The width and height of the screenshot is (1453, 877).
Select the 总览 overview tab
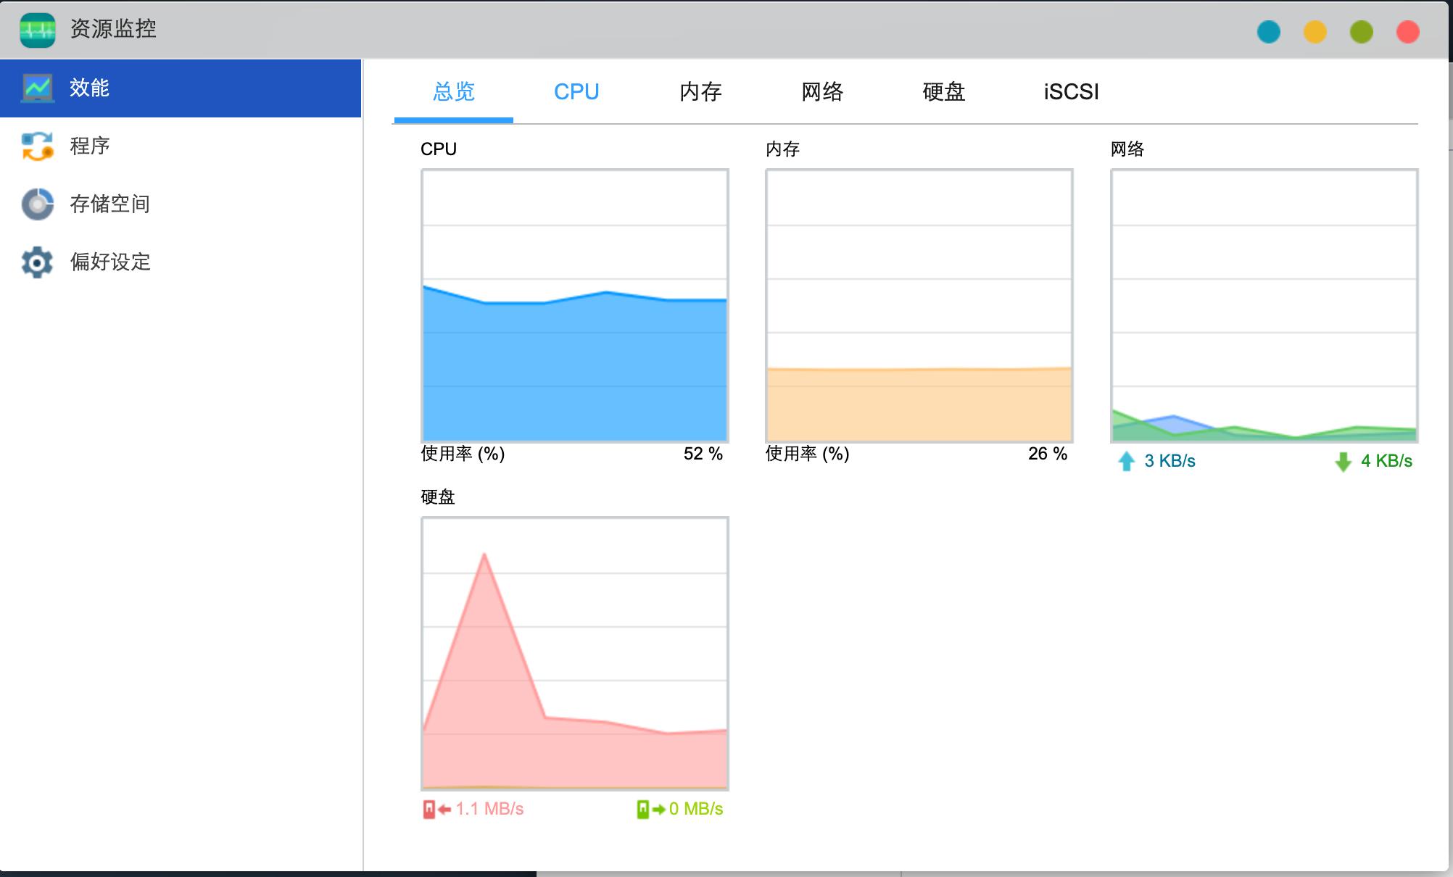click(x=453, y=92)
